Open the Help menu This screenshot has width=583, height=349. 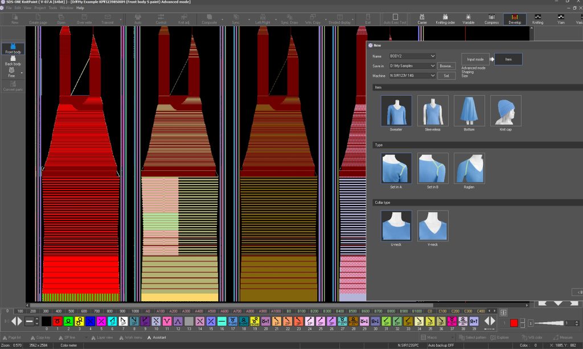[x=80, y=8]
